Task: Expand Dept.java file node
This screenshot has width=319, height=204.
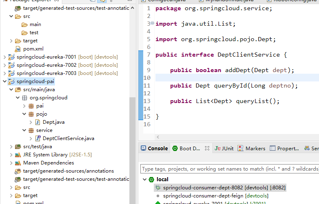Action: 31,122
